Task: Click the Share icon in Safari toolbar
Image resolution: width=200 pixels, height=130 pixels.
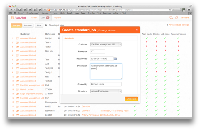Action: click(x=30, y=10)
